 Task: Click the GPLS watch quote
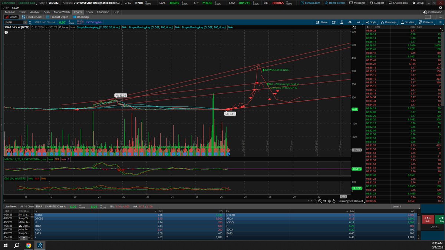click(138, 3)
